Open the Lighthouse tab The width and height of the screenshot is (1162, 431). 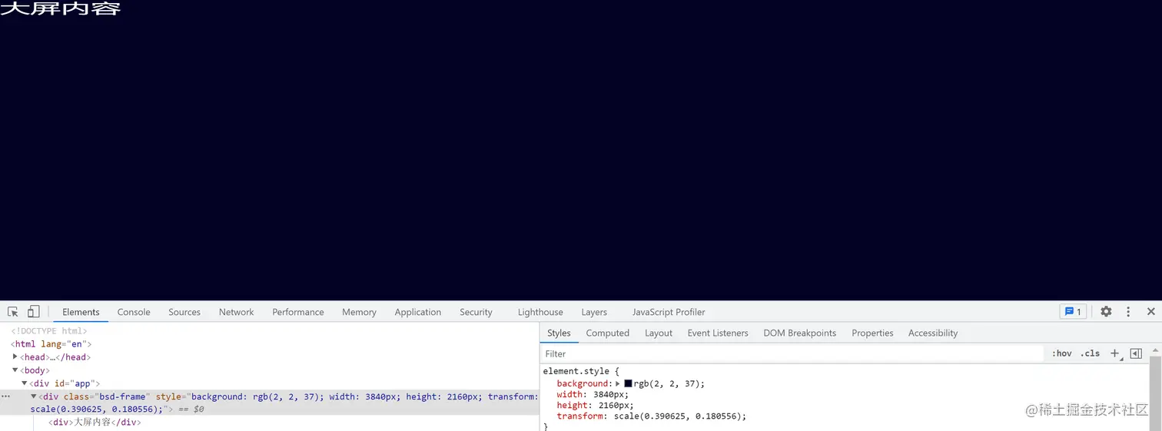click(540, 312)
